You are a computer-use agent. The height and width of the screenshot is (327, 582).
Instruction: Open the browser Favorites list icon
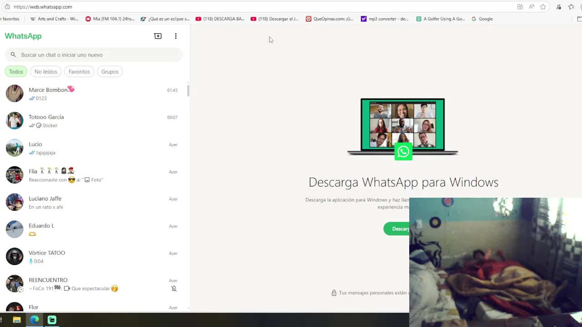pyautogui.click(x=572, y=7)
